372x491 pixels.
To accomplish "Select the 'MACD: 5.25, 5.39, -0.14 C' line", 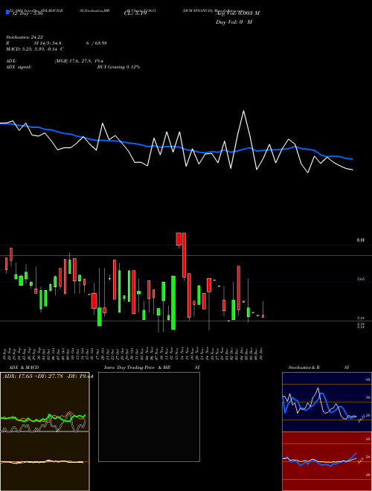I will (35, 49).
